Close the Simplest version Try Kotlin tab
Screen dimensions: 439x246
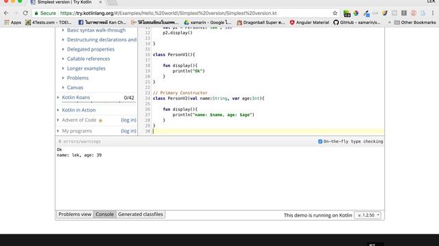click(x=101, y=2)
